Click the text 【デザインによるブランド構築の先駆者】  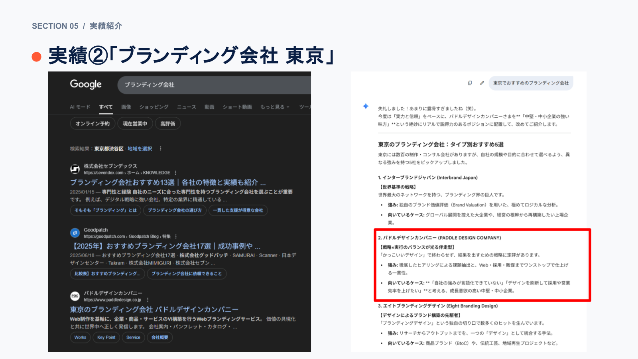(420, 316)
